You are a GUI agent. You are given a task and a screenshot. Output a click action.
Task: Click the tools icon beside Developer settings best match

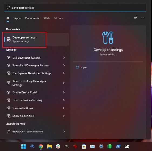9,39
